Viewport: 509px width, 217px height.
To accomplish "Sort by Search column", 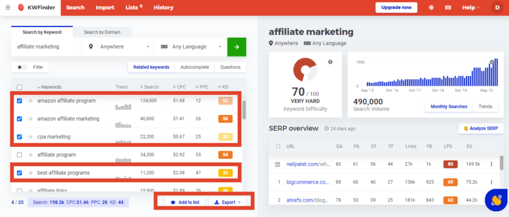I will 149,87.
